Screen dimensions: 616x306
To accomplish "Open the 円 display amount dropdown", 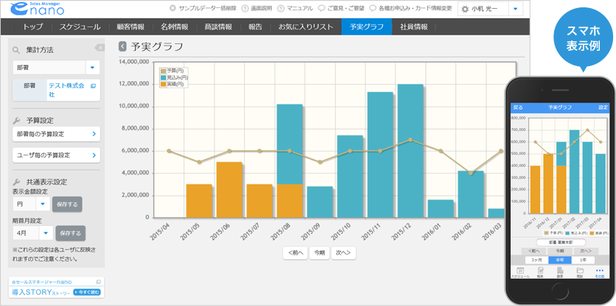I will [43, 204].
